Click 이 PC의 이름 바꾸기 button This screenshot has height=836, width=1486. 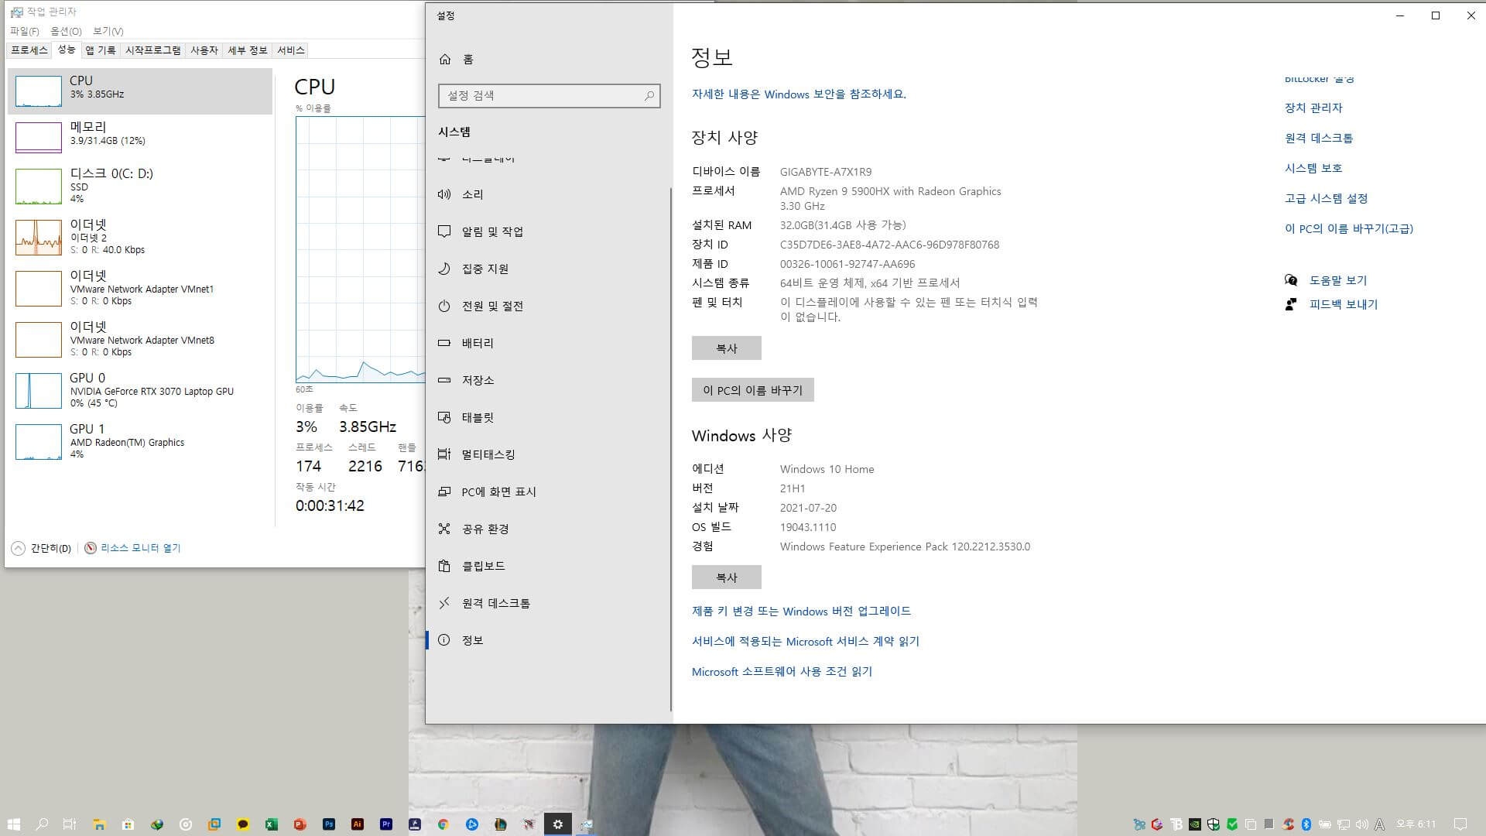coord(753,390)
